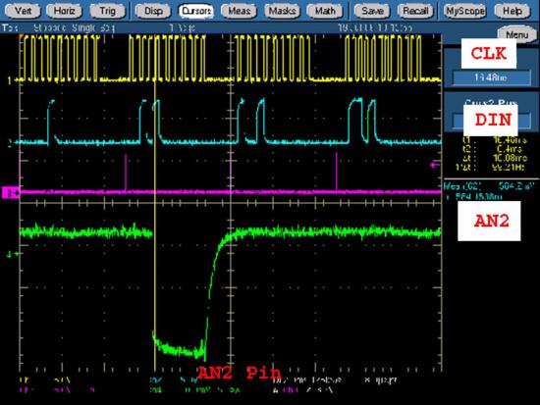Image resolution: width=540 pixels, height=405 pixels.
Task: Open the MyScope button
Action: pos(465,11)
